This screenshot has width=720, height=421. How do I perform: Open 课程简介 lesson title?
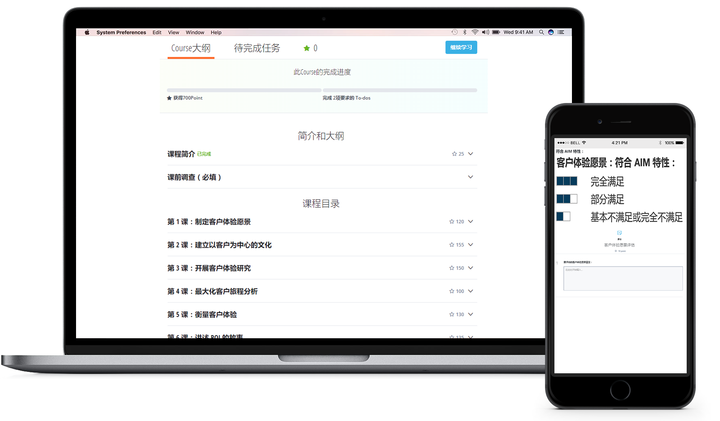[181, 154]
